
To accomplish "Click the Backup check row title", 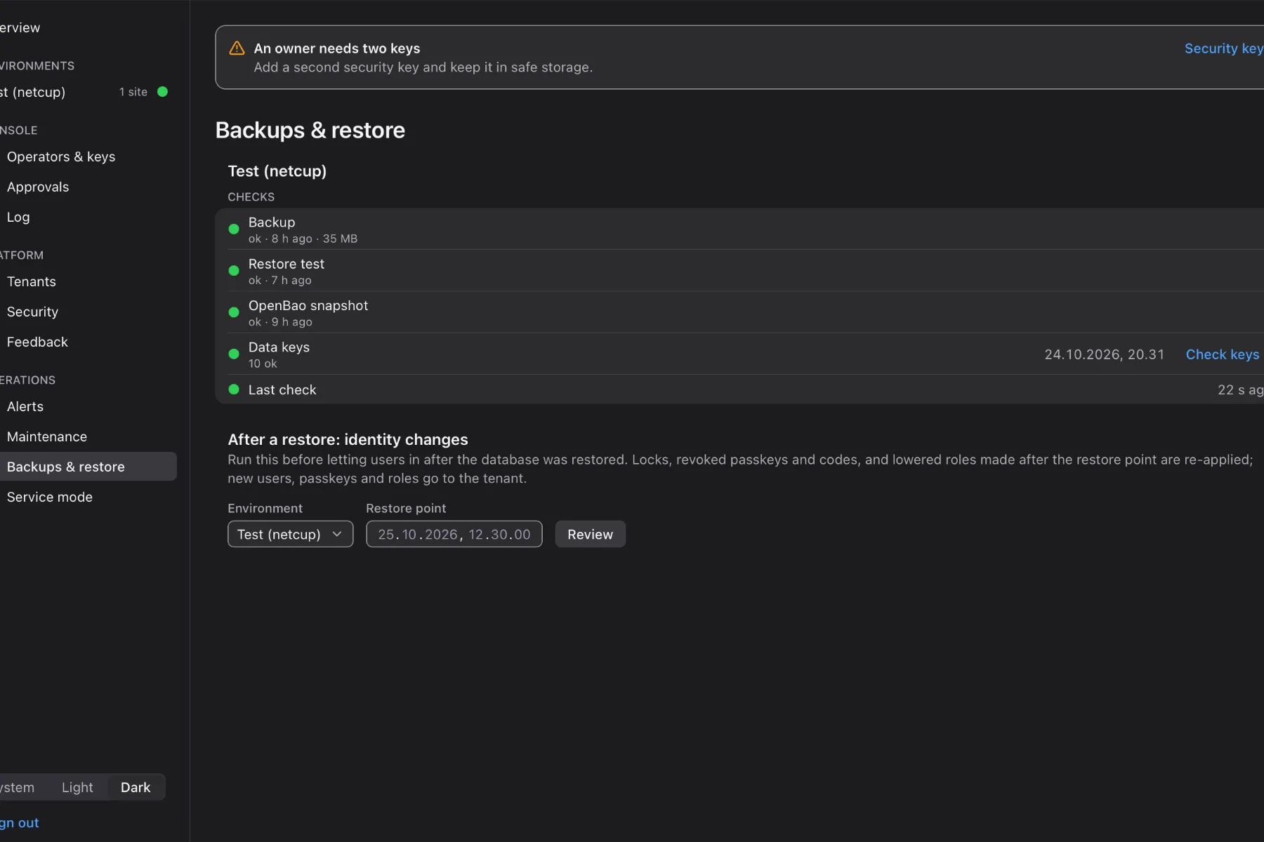I will point(272,222).
